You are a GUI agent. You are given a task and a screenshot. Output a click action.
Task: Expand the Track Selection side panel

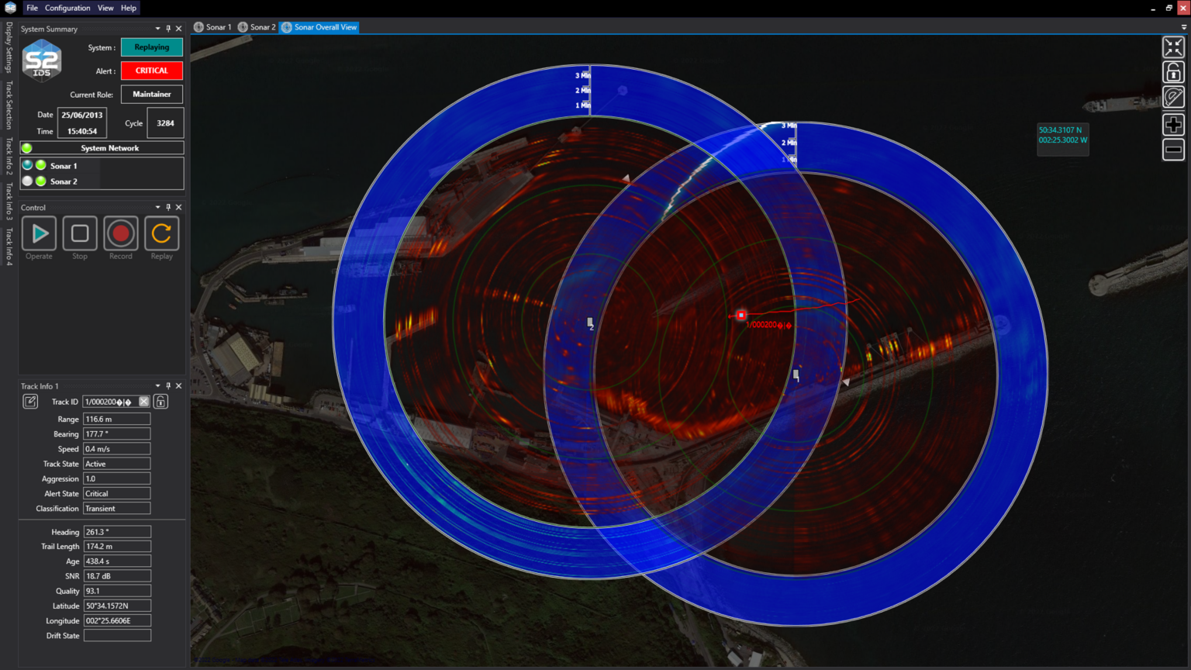coord(9,105)
